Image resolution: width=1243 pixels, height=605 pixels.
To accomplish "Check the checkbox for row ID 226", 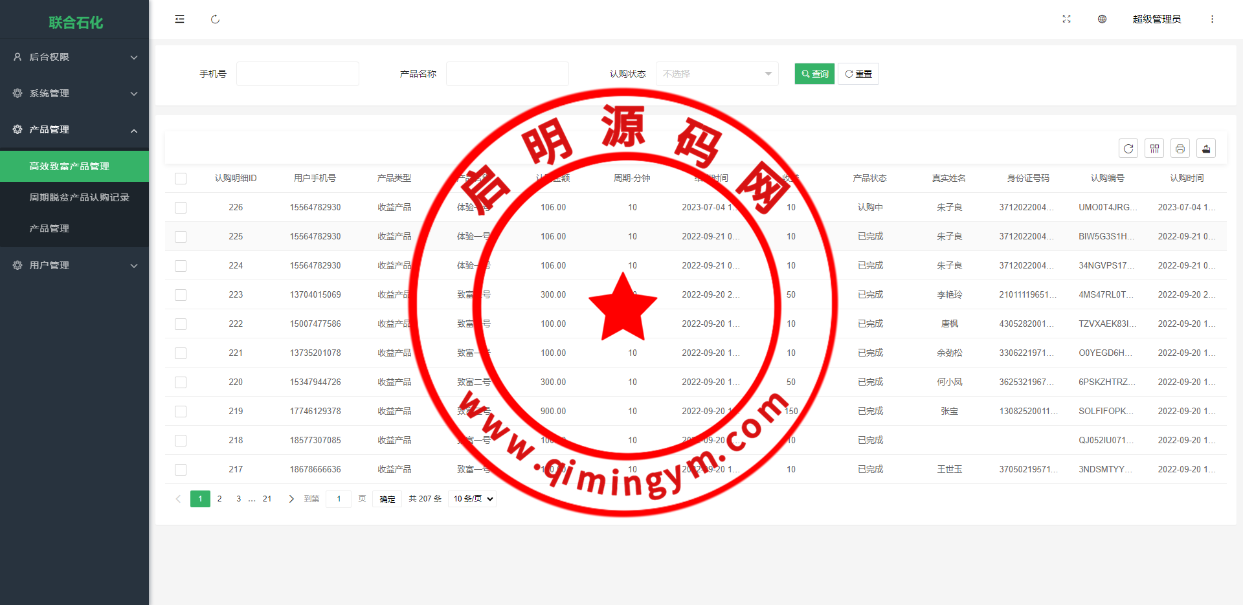I will [x=181, y=208].
